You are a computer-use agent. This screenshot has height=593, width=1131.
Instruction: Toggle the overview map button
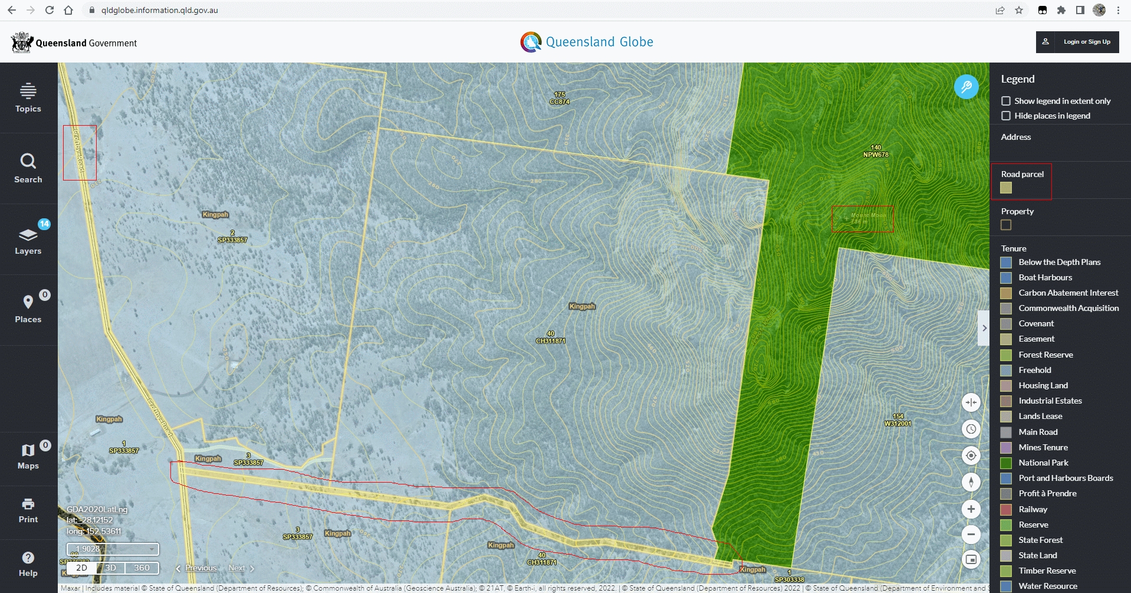coord(971,559)
